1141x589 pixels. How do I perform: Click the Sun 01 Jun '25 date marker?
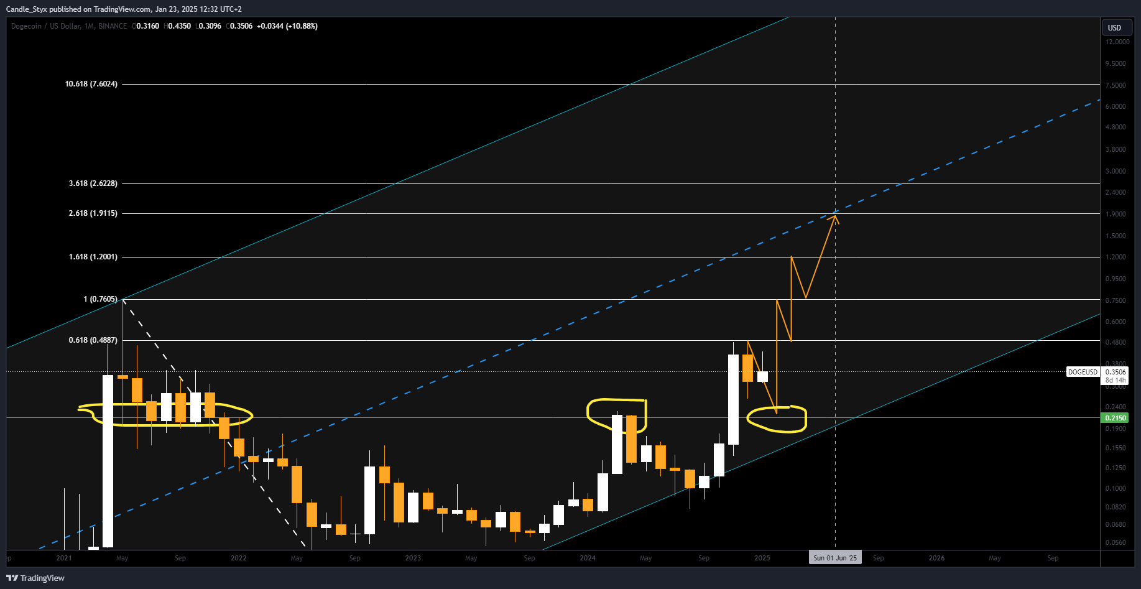tap(835, 558)
